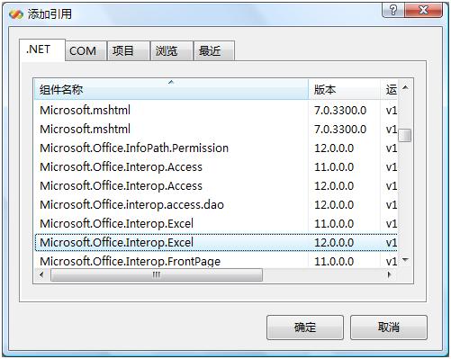
Task: Click the horizontal scroll right arrow
Action: click(x=390, y=274)
